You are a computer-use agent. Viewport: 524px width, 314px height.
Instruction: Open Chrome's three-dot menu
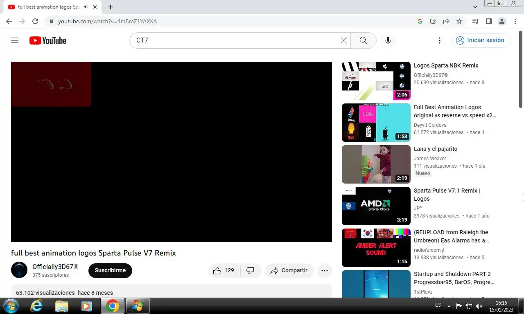[515, 21]
